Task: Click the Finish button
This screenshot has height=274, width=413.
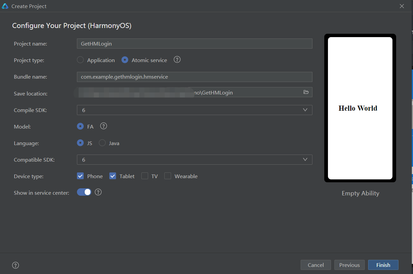Action: (x=383, y=265)
